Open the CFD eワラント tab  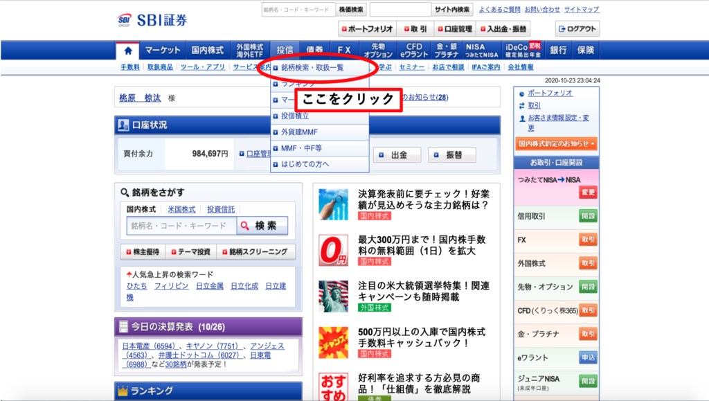[x=414, y=50]
